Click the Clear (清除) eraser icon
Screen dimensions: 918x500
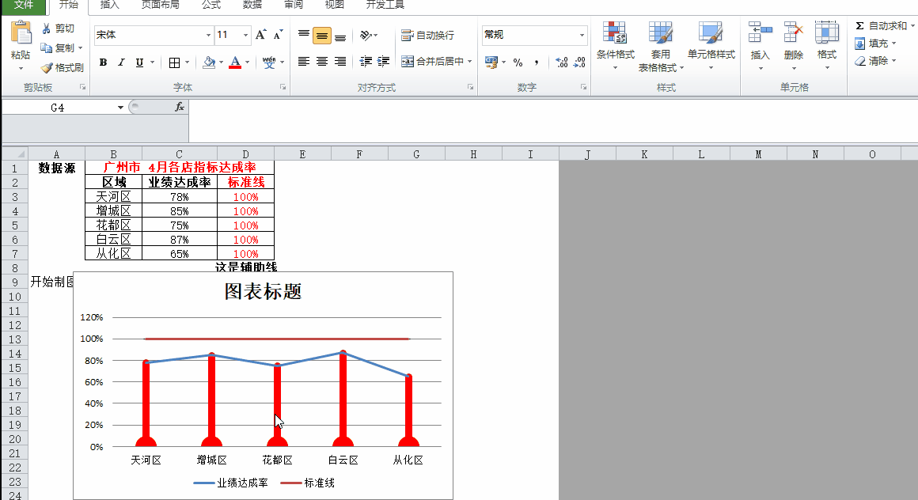(x=860, y=60)
